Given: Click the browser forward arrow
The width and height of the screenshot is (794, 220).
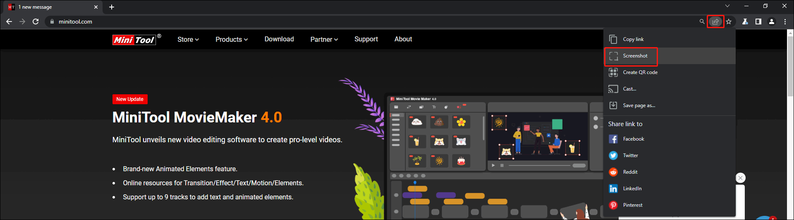Looking at the screenshot, I should pyautogui.click(x=22, y=22).
